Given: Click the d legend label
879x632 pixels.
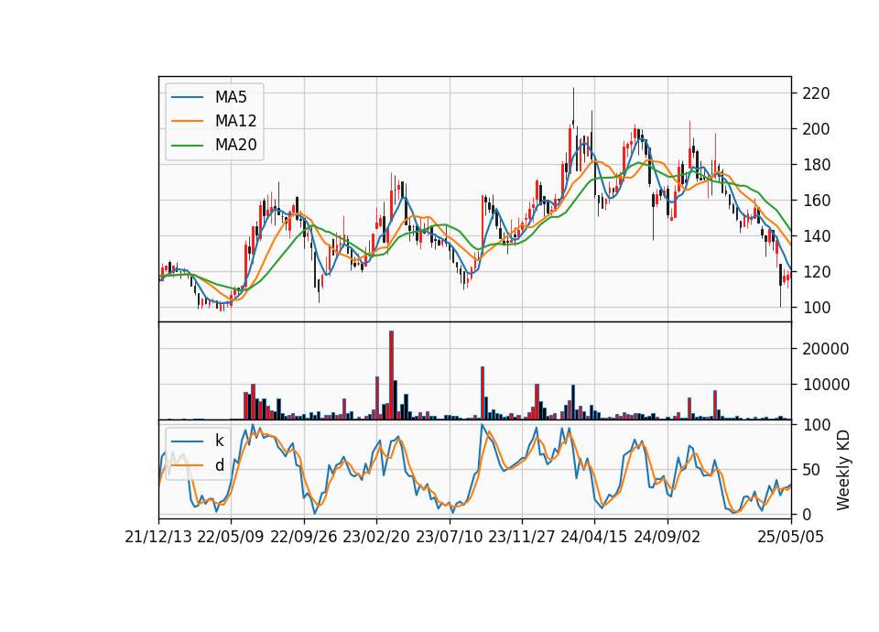Looking at the screenshot, I should (220, 465).
